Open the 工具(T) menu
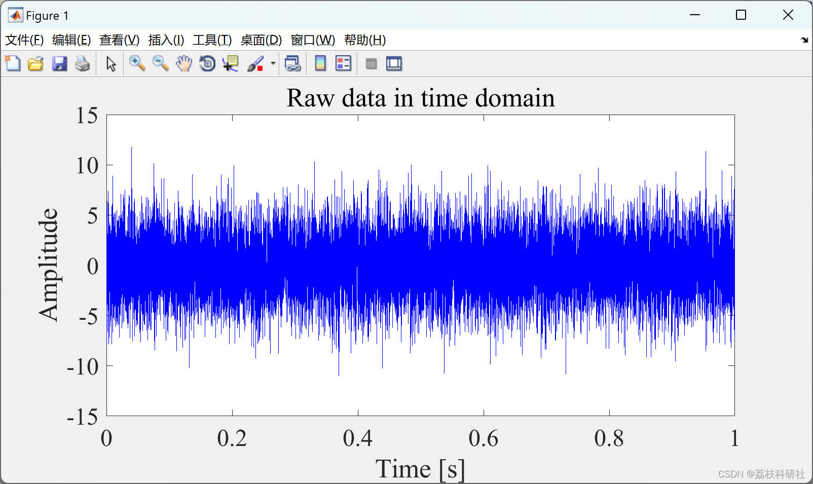Screen dimensions: 813x484 [x=212, y=40]
